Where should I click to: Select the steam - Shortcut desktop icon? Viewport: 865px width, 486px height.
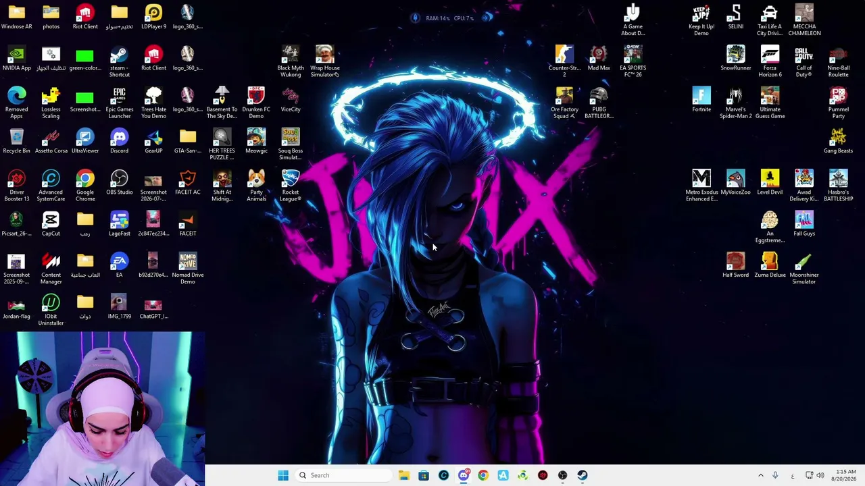pos(119,62)
